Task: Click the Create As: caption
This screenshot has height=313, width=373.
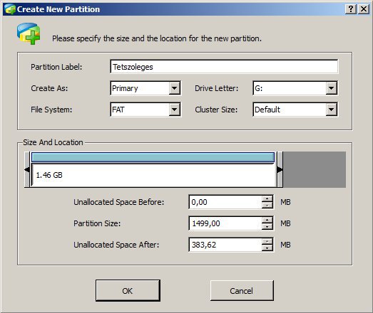Action: pyautogui.click(x=49, y=88)
